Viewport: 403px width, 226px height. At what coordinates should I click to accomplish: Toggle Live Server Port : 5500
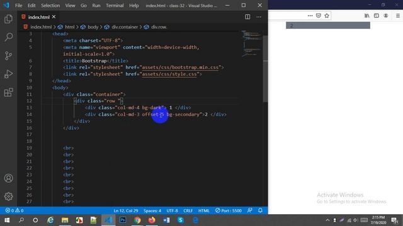(229, 210)
